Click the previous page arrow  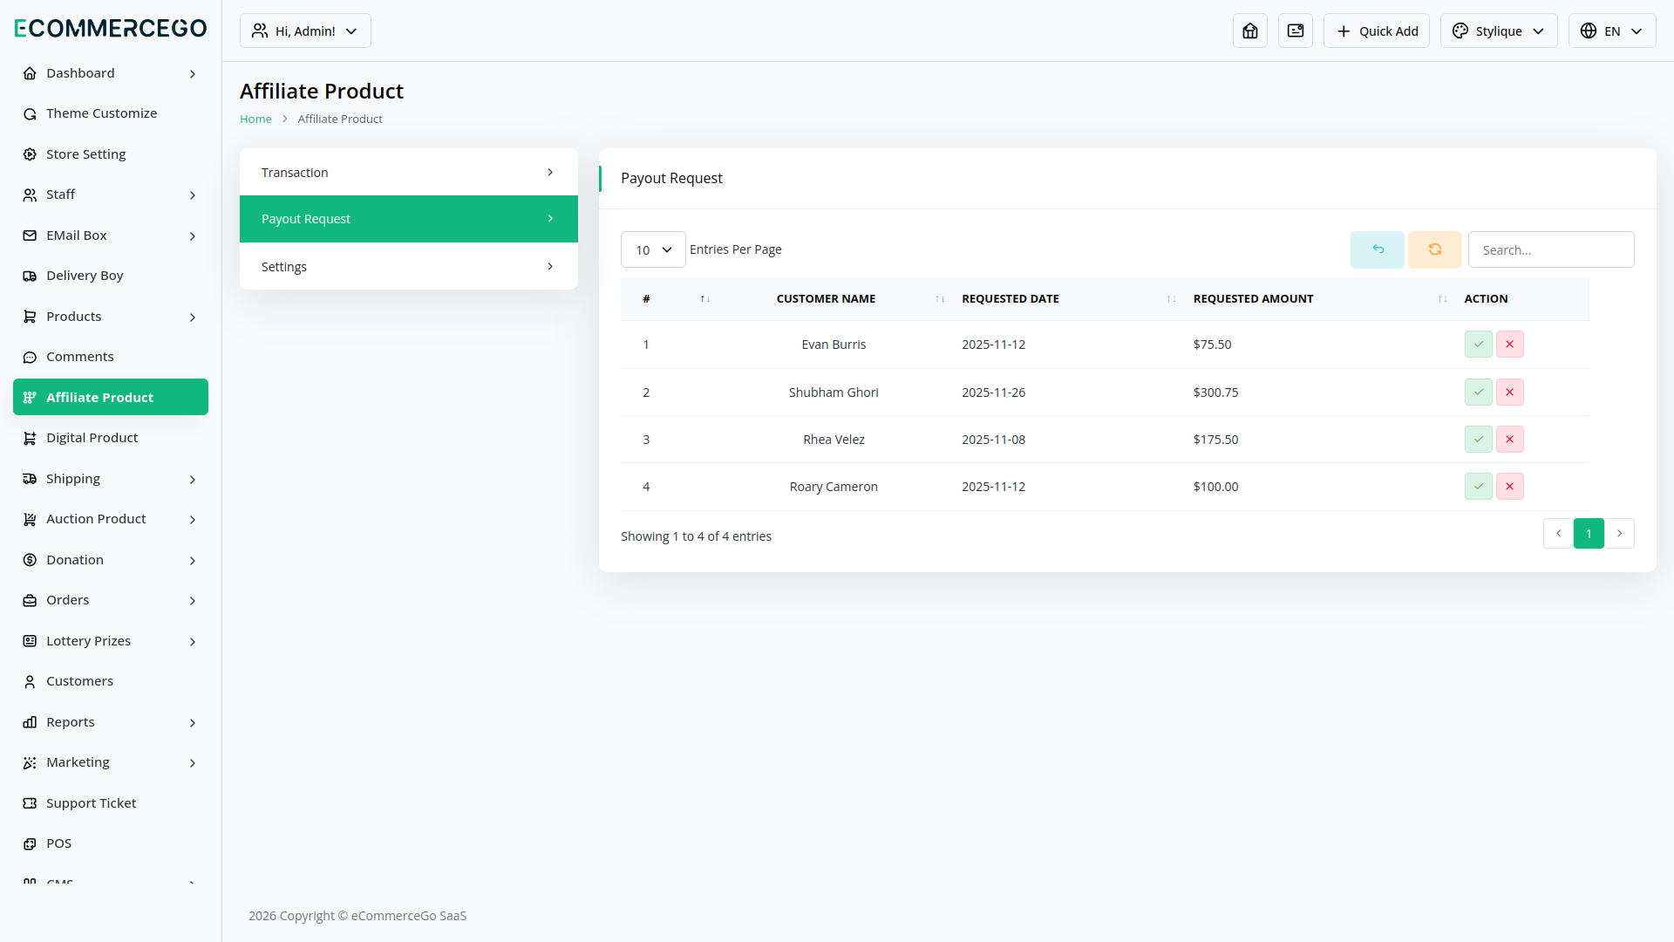coord(1558,534)
